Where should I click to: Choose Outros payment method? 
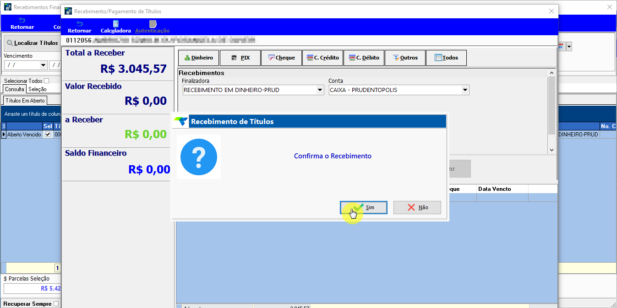[x=405, y=58]
